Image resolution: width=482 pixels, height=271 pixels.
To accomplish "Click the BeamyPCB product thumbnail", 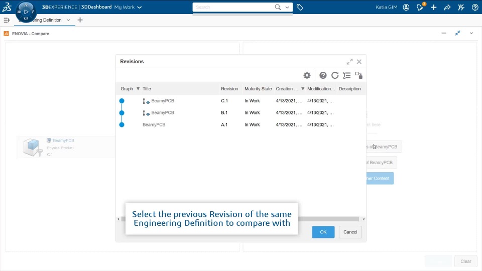I will 33,147.
